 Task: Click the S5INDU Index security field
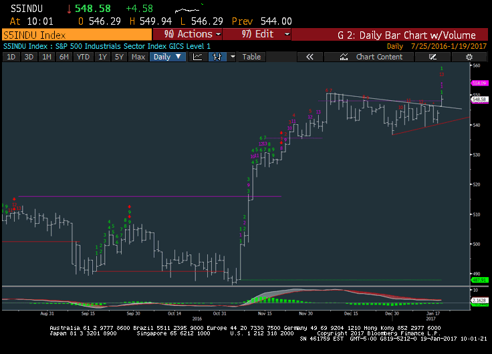pyautogui.click(x=77, y=35)
